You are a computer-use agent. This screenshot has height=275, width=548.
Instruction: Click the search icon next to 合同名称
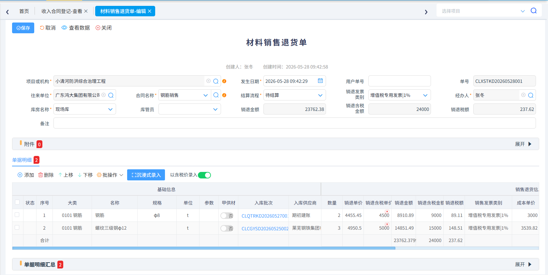(216, 95)
